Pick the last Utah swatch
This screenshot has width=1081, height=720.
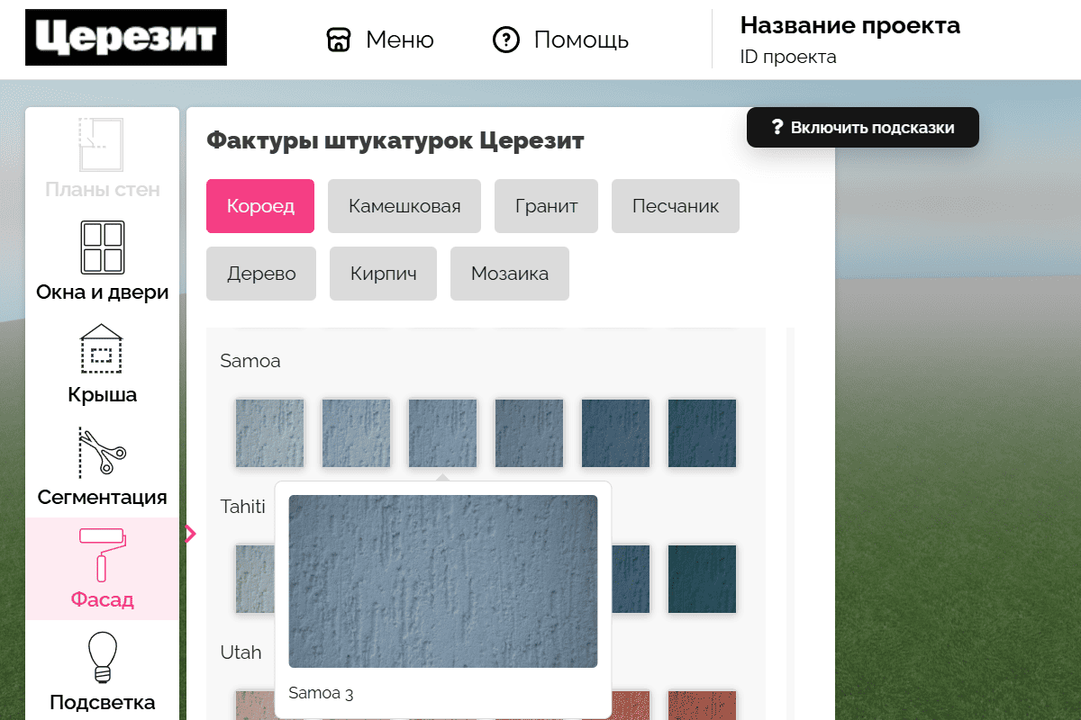pos(702,705)
